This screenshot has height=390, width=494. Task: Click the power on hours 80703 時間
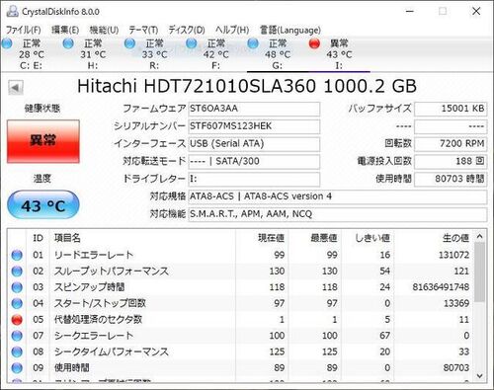point(451,180)
